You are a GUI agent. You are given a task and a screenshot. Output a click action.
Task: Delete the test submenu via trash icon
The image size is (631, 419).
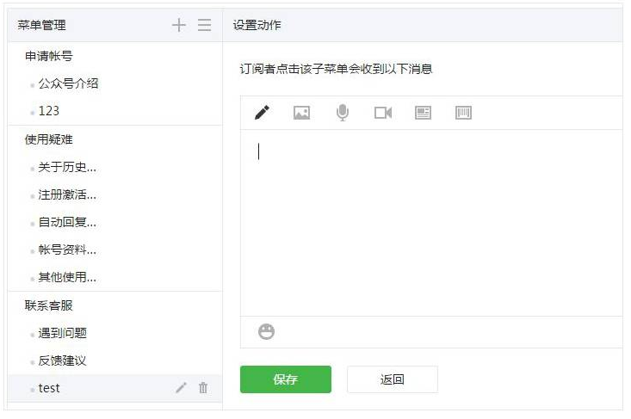click(x=203, y=388)
